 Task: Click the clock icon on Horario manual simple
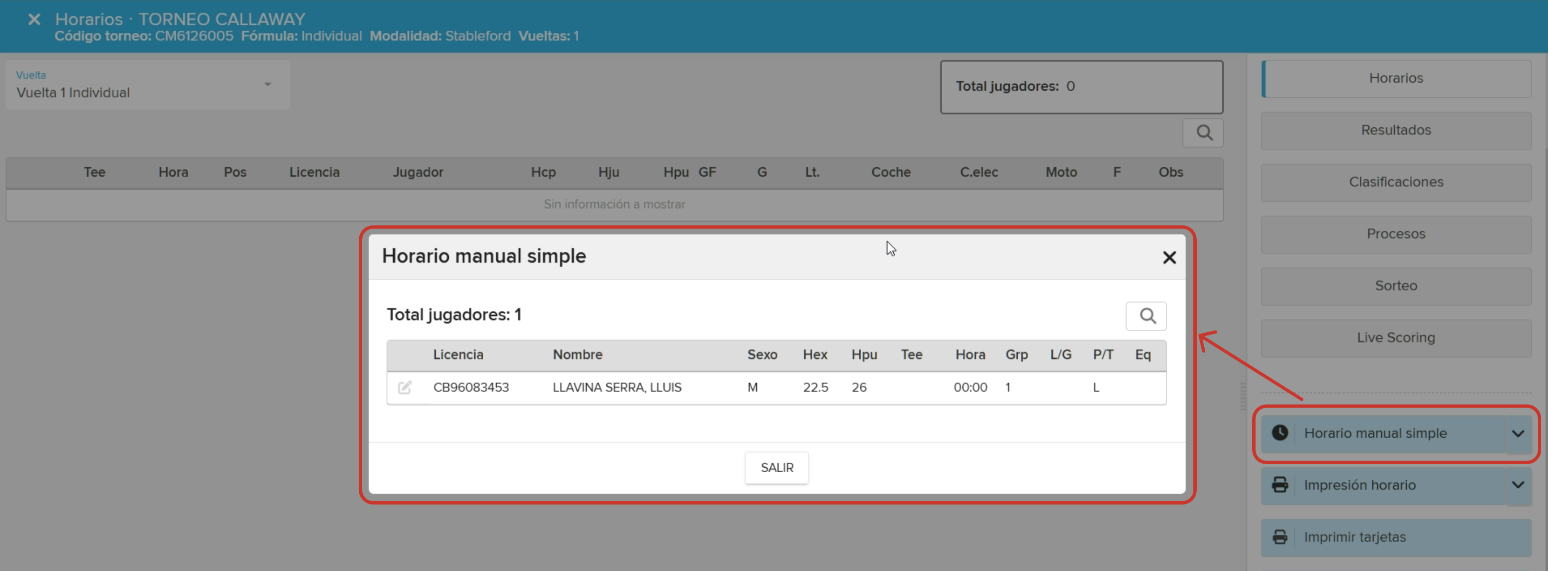click(x=1280, y=433)
